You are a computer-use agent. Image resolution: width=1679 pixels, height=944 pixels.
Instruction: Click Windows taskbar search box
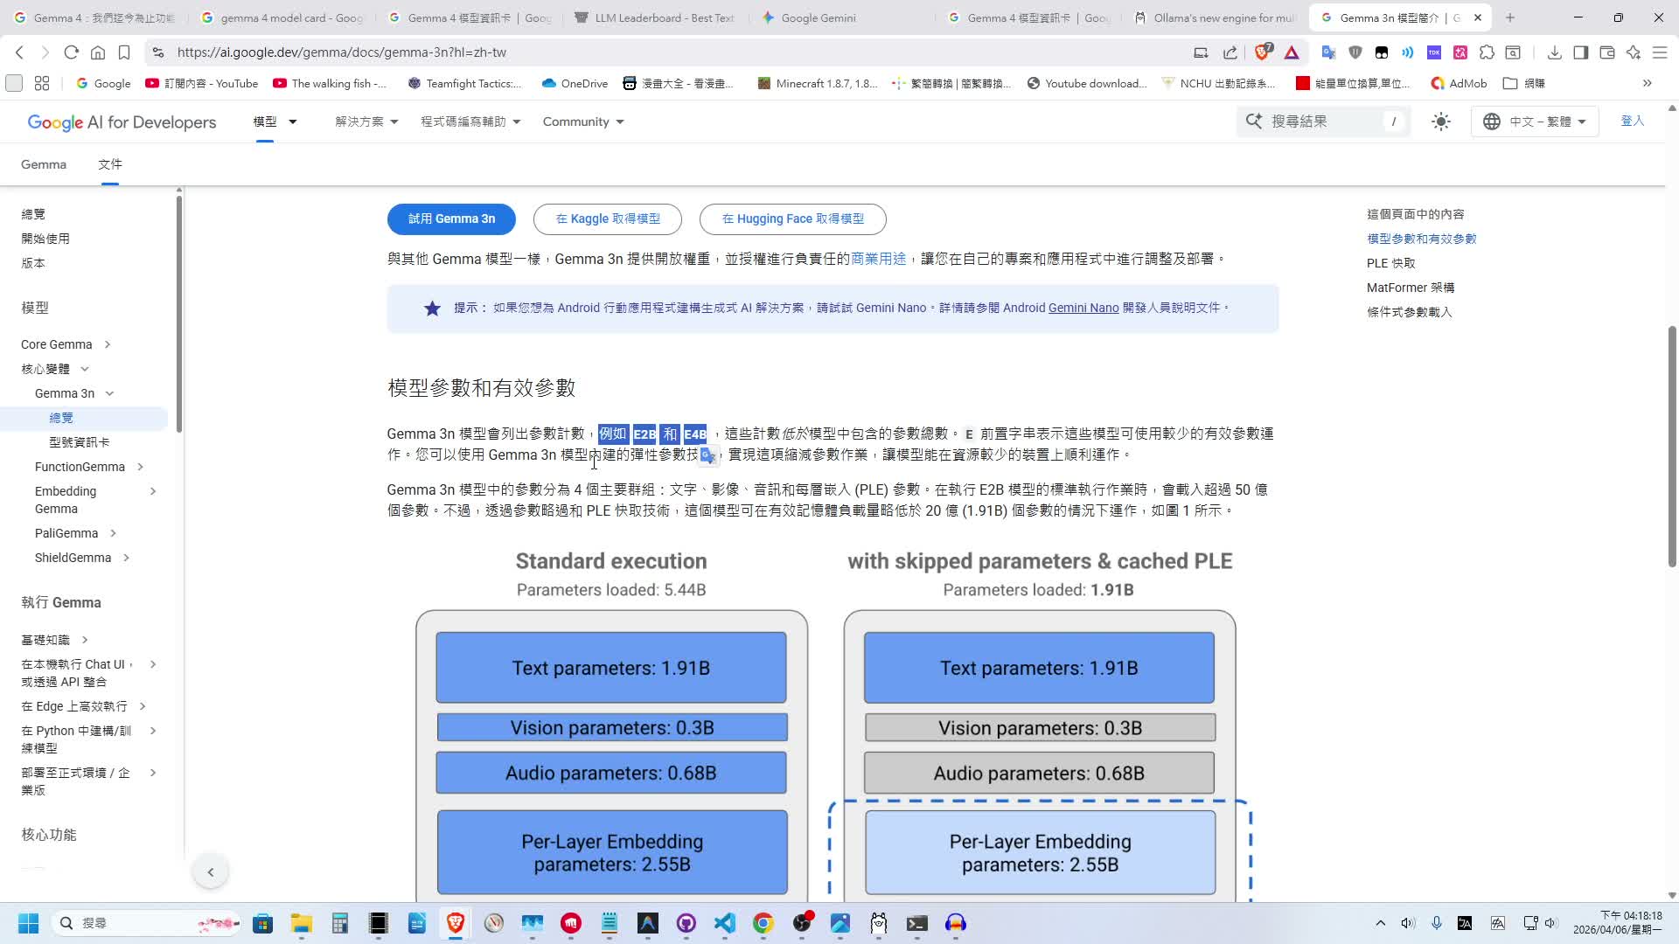145,923
